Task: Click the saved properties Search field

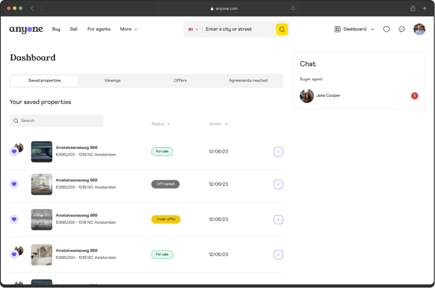Action: click(x=57, y=120)
